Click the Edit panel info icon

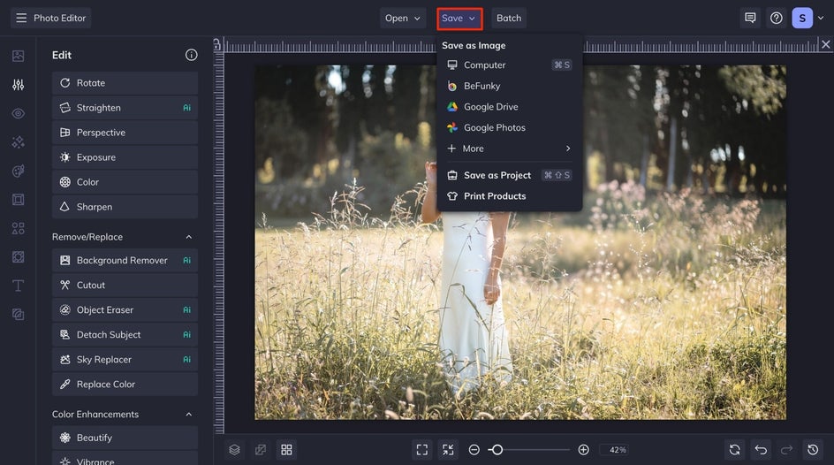pyautogui.click(x=191, y=55)
